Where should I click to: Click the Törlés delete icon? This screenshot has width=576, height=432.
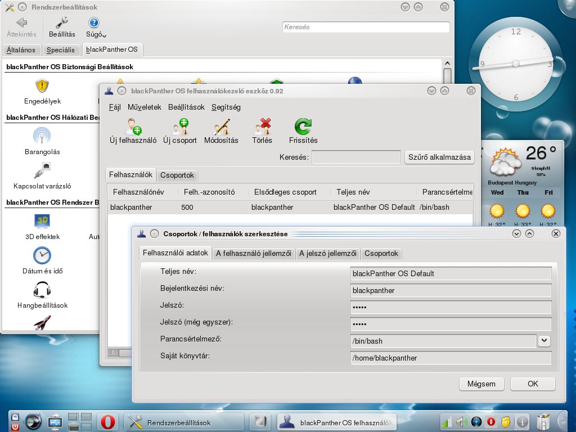point(262,127)
